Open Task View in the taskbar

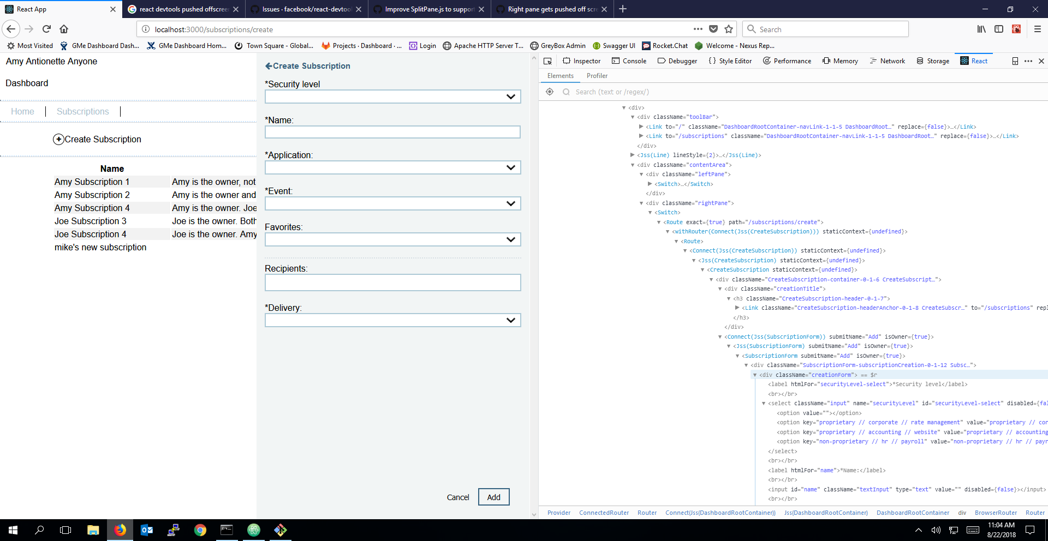pos(65,530)
